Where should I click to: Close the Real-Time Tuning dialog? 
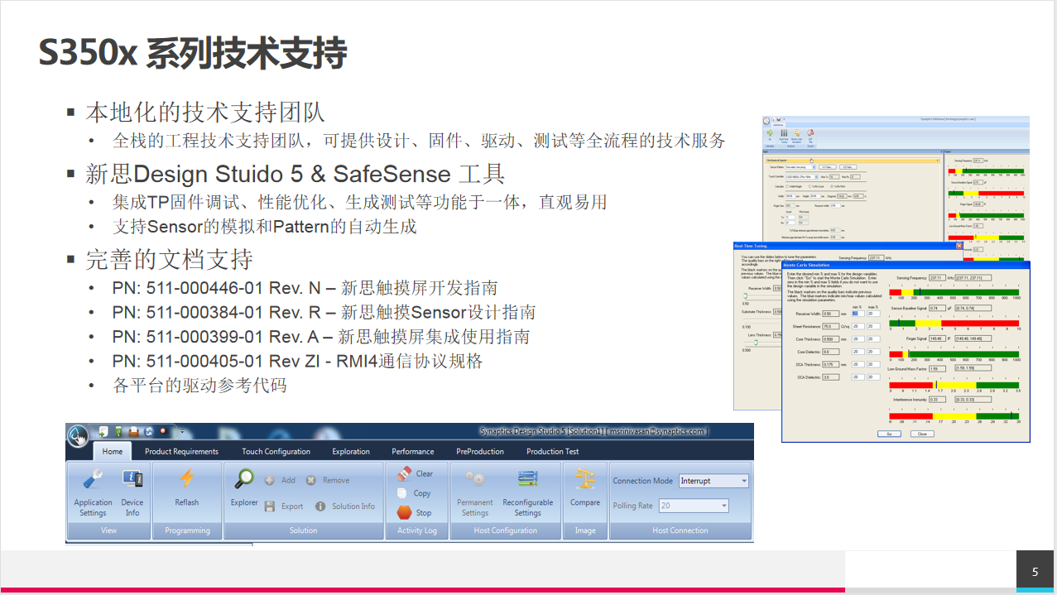(x=959, y=246)
